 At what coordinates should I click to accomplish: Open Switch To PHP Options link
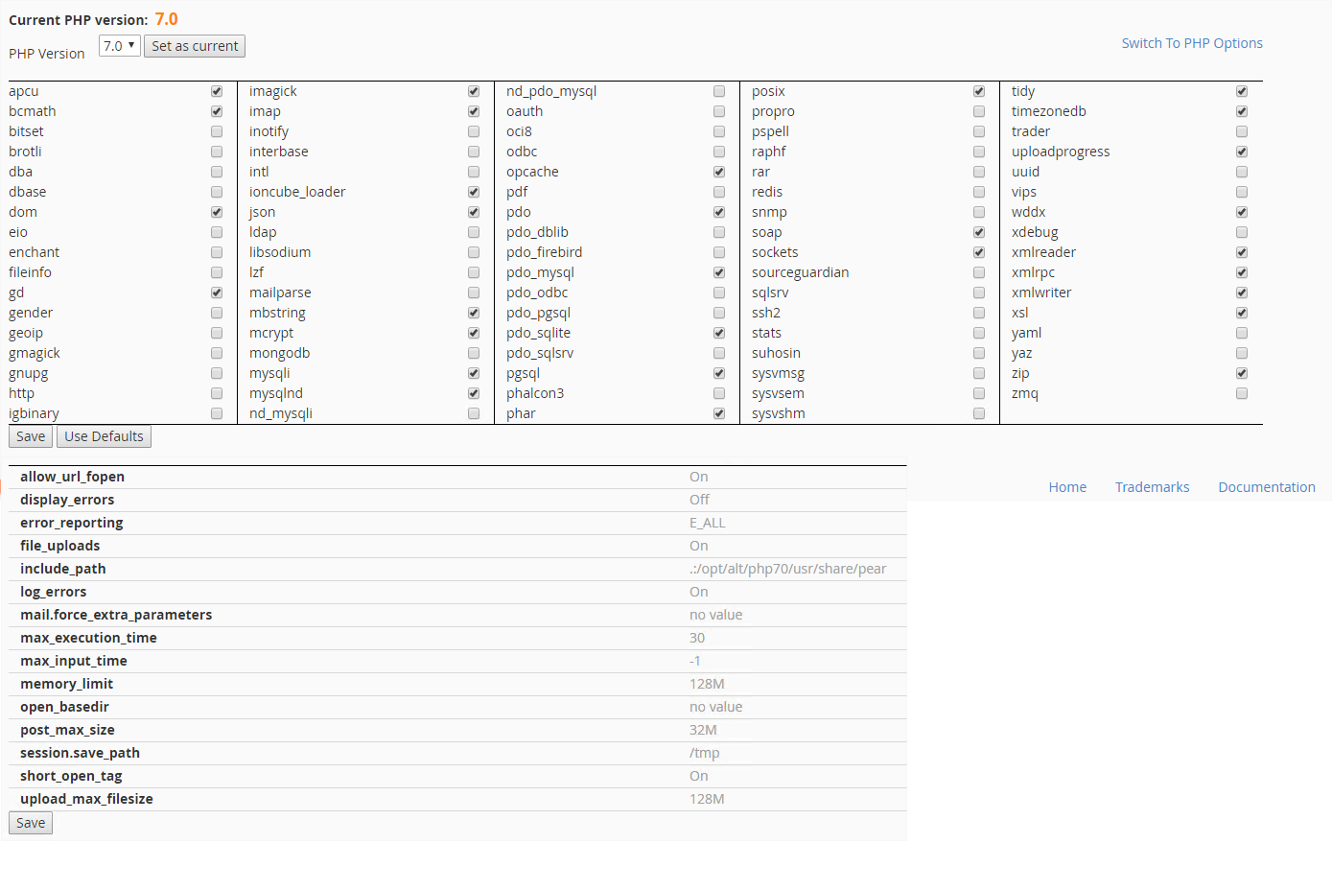point(1192,43)
